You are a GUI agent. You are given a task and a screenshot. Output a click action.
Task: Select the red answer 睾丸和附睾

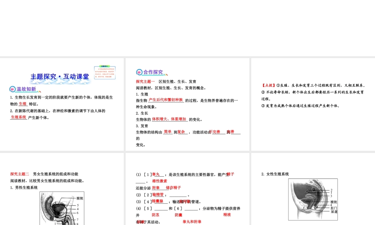(x=192, y=222)
